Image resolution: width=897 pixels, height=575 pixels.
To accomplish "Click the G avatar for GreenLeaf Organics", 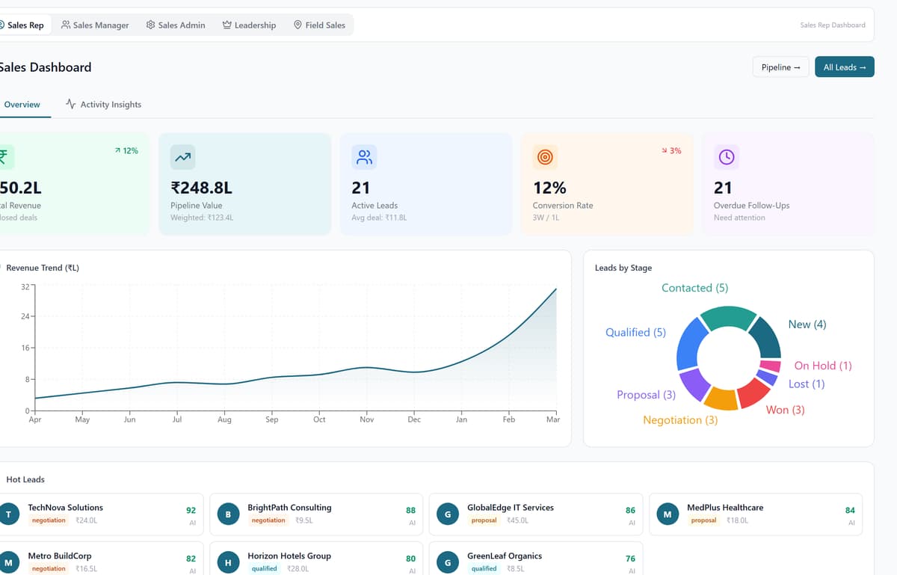I will tap(448, 562).
